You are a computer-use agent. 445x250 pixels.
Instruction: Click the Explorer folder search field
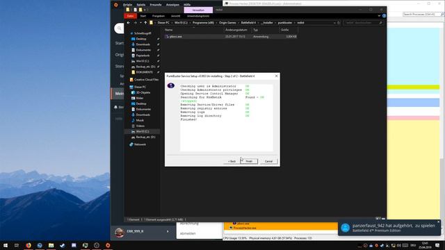coord(363,23)
